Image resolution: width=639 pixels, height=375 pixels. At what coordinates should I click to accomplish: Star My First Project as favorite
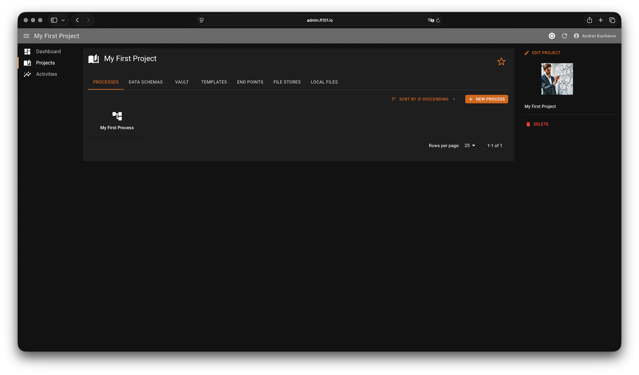[x=501, y=62]
